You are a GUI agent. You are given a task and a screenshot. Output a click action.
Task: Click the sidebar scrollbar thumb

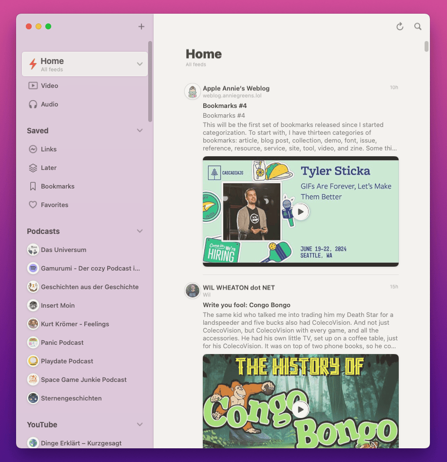point(150,82)
